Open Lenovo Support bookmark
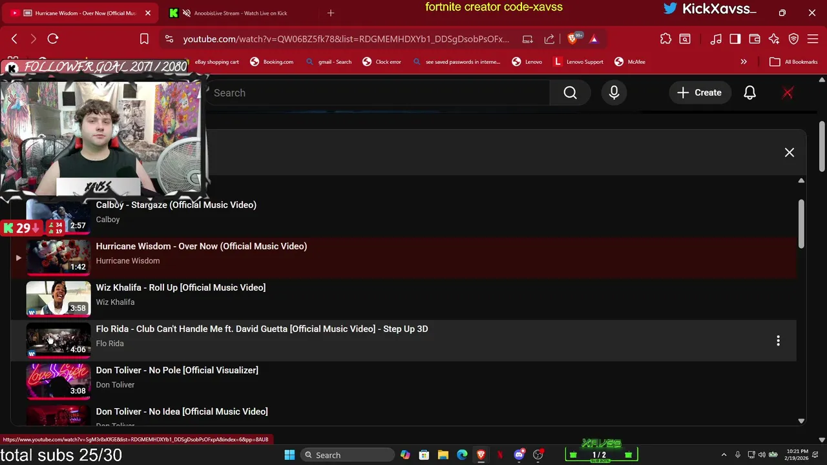Image resolution: width=827 pixels, height=465 pixels. point(579,62)
